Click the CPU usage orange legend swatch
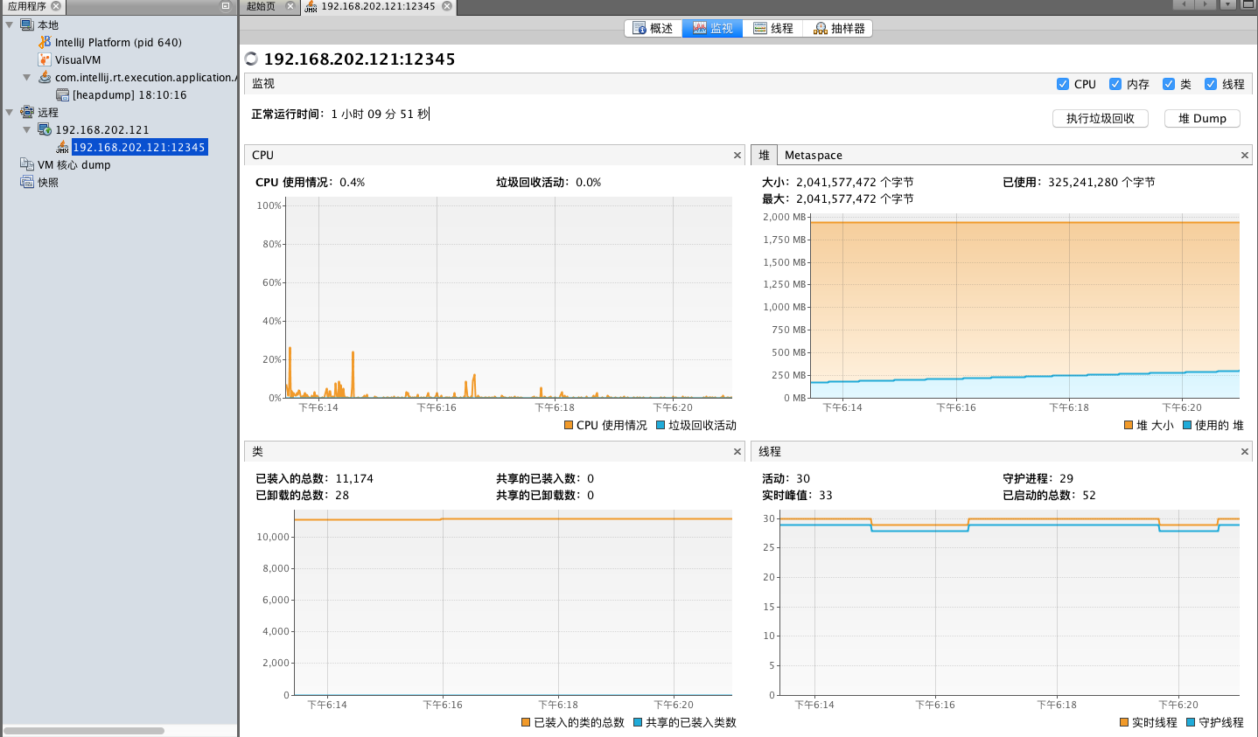Viewport: 1258px width, 737px height. [569, 426]
